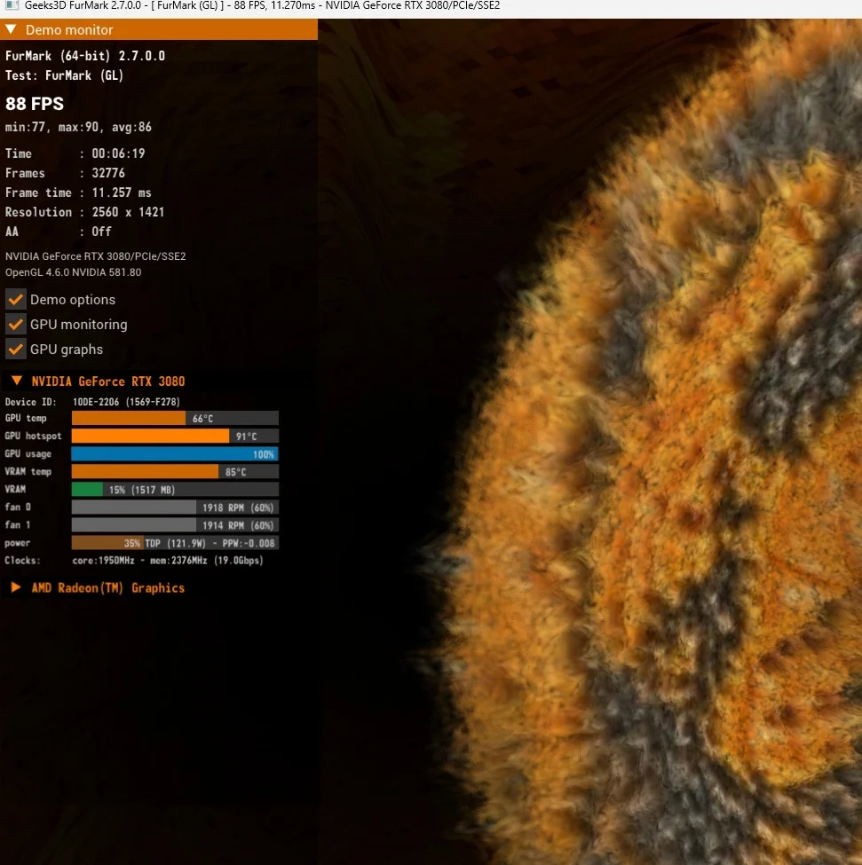Screen dimensions: 862x865
Task: Click the large 88 FPS readout
Action: 35,104
